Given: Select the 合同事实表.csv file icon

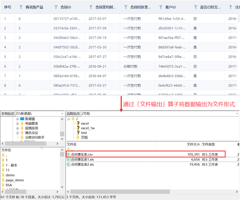Looking at the screenshot, I should pyautogui.click(x=68, y=154).
